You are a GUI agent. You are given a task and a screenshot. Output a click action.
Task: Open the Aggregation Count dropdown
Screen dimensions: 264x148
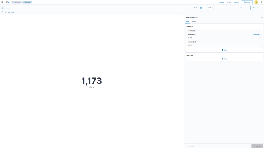coord(224,38)
